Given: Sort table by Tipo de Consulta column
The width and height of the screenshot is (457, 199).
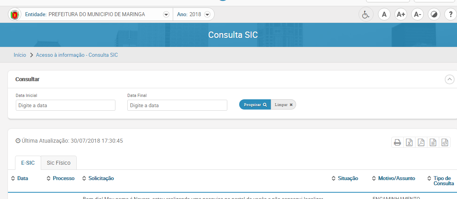Looking at the screenshot, I should pyautogui.click(x=440, y=181).
